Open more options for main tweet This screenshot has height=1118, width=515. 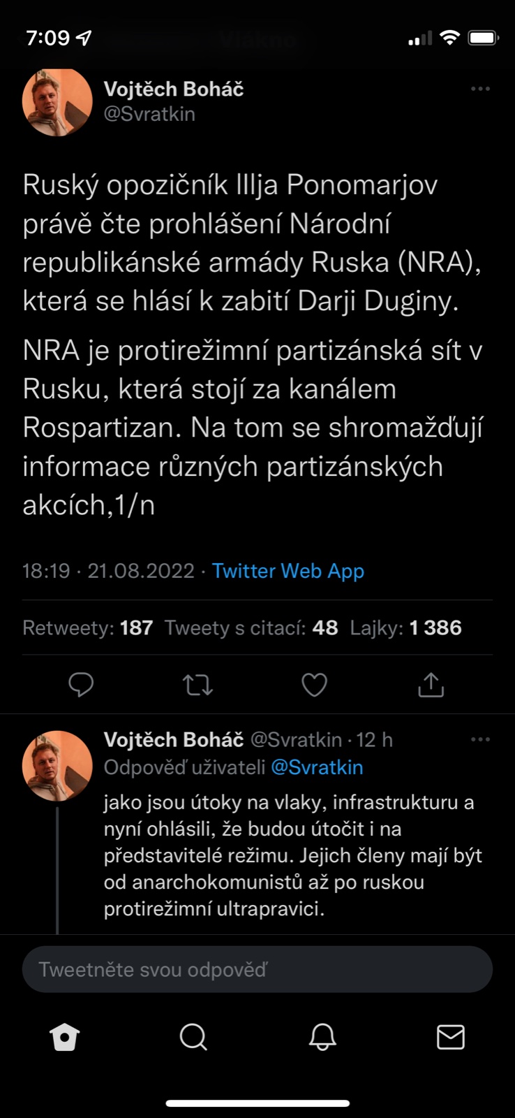480,89
